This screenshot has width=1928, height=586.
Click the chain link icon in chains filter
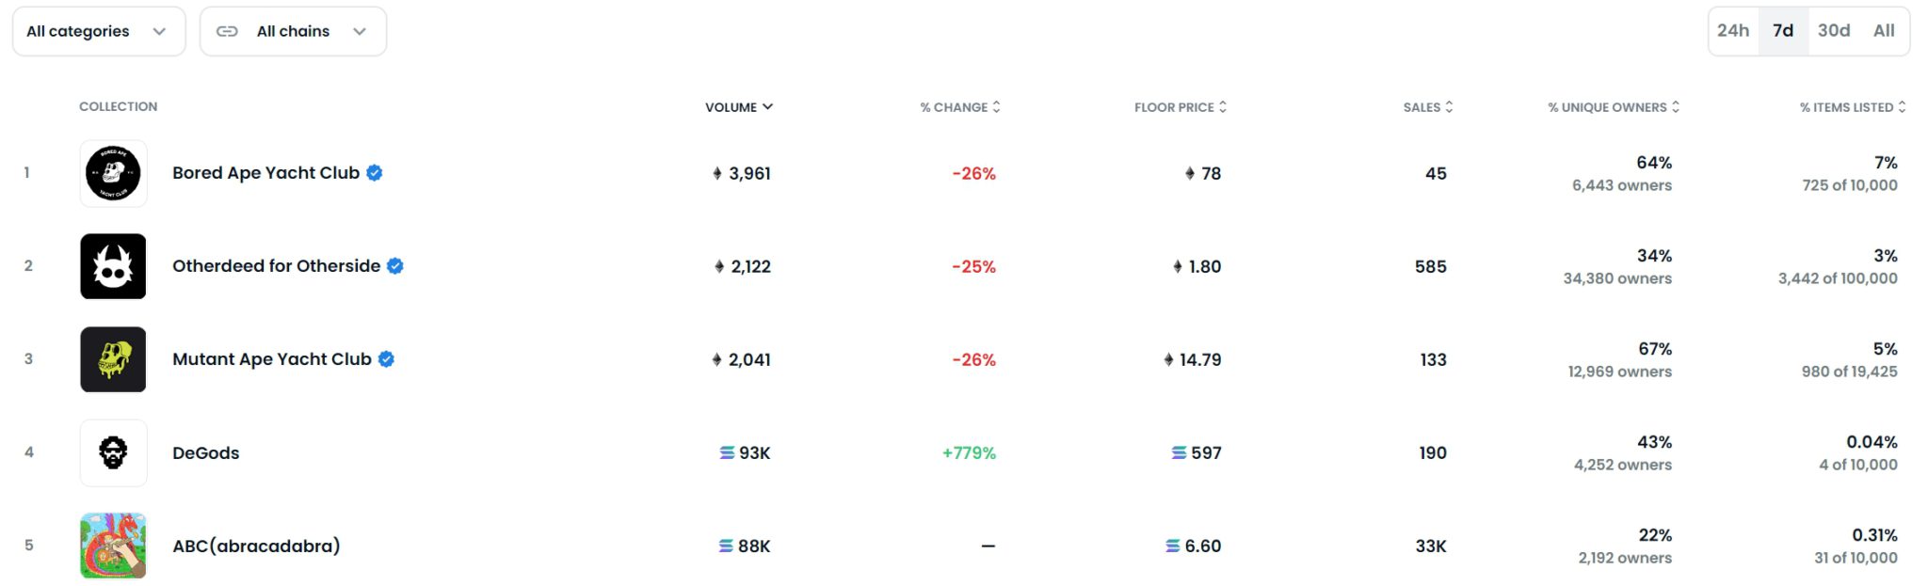pos(227,31)
